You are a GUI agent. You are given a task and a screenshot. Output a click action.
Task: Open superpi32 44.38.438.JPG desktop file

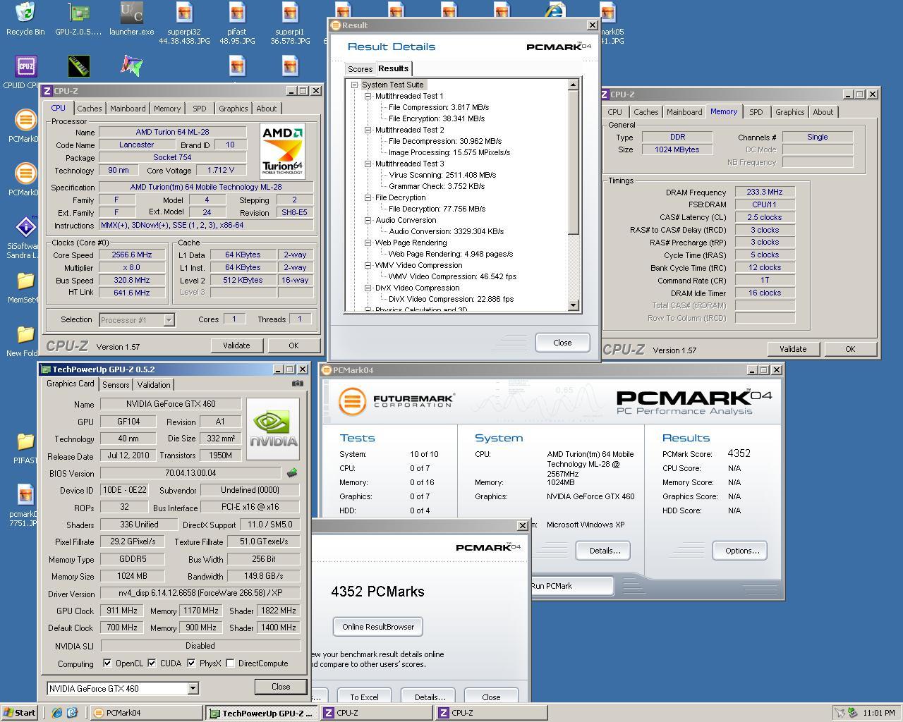184,24
